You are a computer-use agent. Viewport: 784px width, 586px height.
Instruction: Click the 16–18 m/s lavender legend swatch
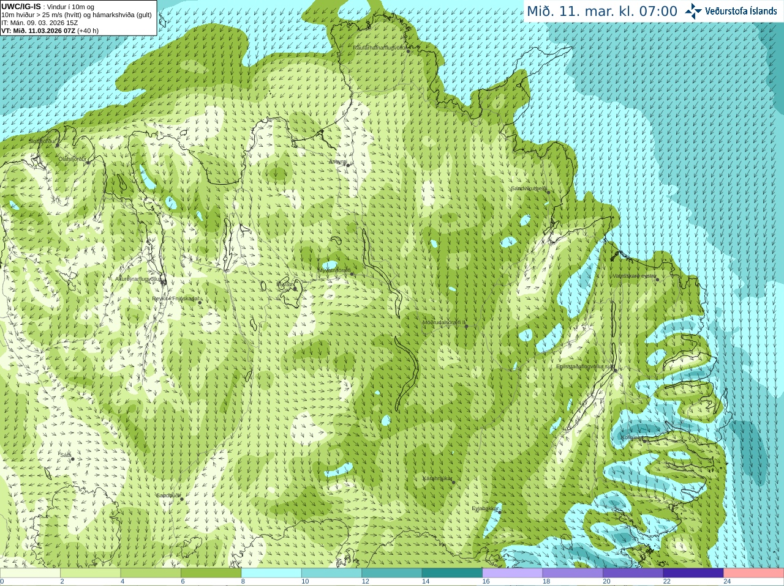(x=513, y=573)
